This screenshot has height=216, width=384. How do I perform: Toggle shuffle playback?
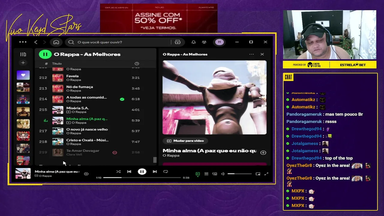pyautogui.click(x=118, y=172)
